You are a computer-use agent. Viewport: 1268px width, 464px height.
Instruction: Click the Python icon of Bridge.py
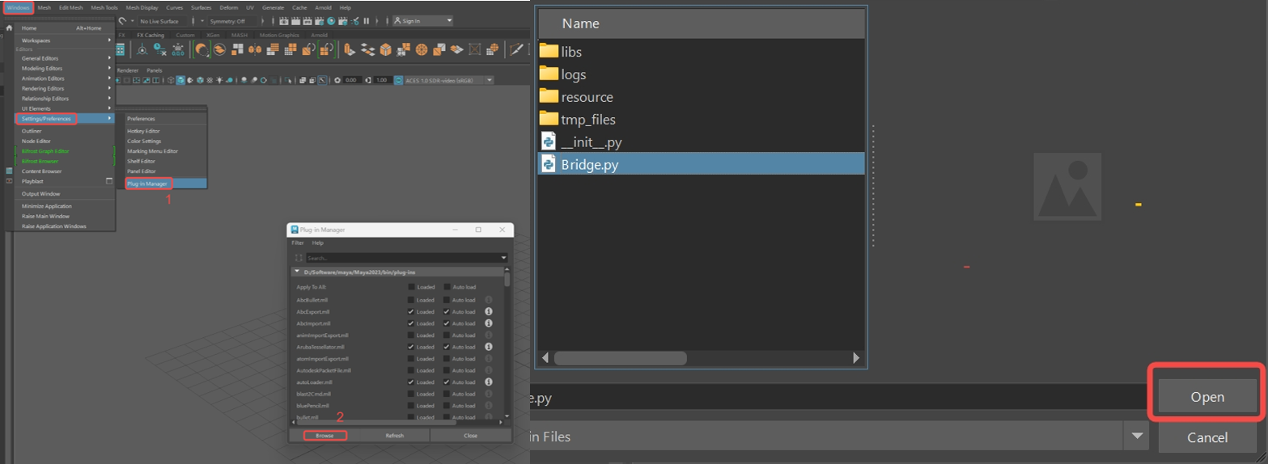tap(549, 164)
